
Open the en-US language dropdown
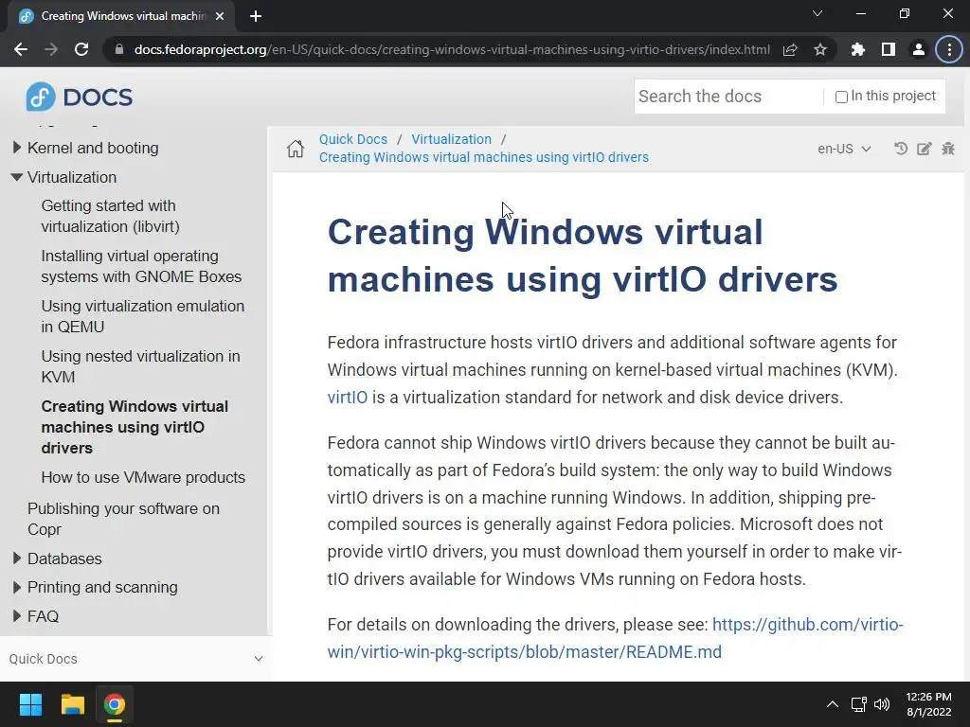coord(844,149)
